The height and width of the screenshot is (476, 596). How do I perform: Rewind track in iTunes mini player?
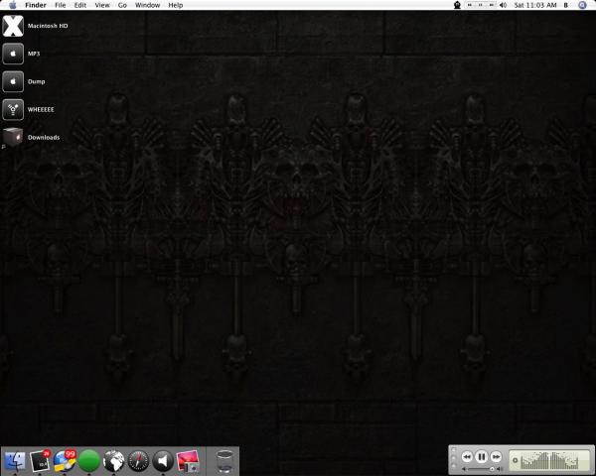467,456
